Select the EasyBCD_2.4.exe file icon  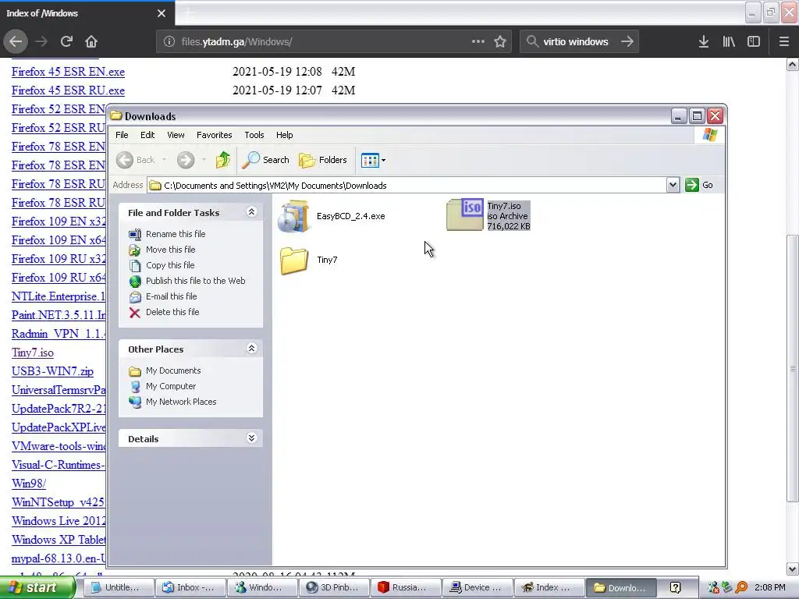click(x=293, y=216)
